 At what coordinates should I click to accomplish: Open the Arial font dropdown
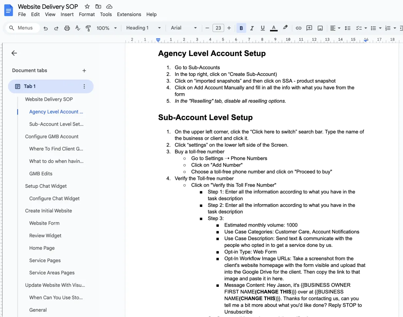(x=184, y=28)
